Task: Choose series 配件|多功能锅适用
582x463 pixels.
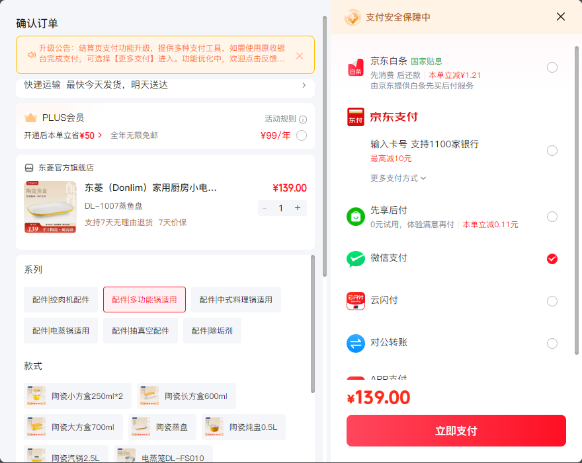Action: click(144, 299)
